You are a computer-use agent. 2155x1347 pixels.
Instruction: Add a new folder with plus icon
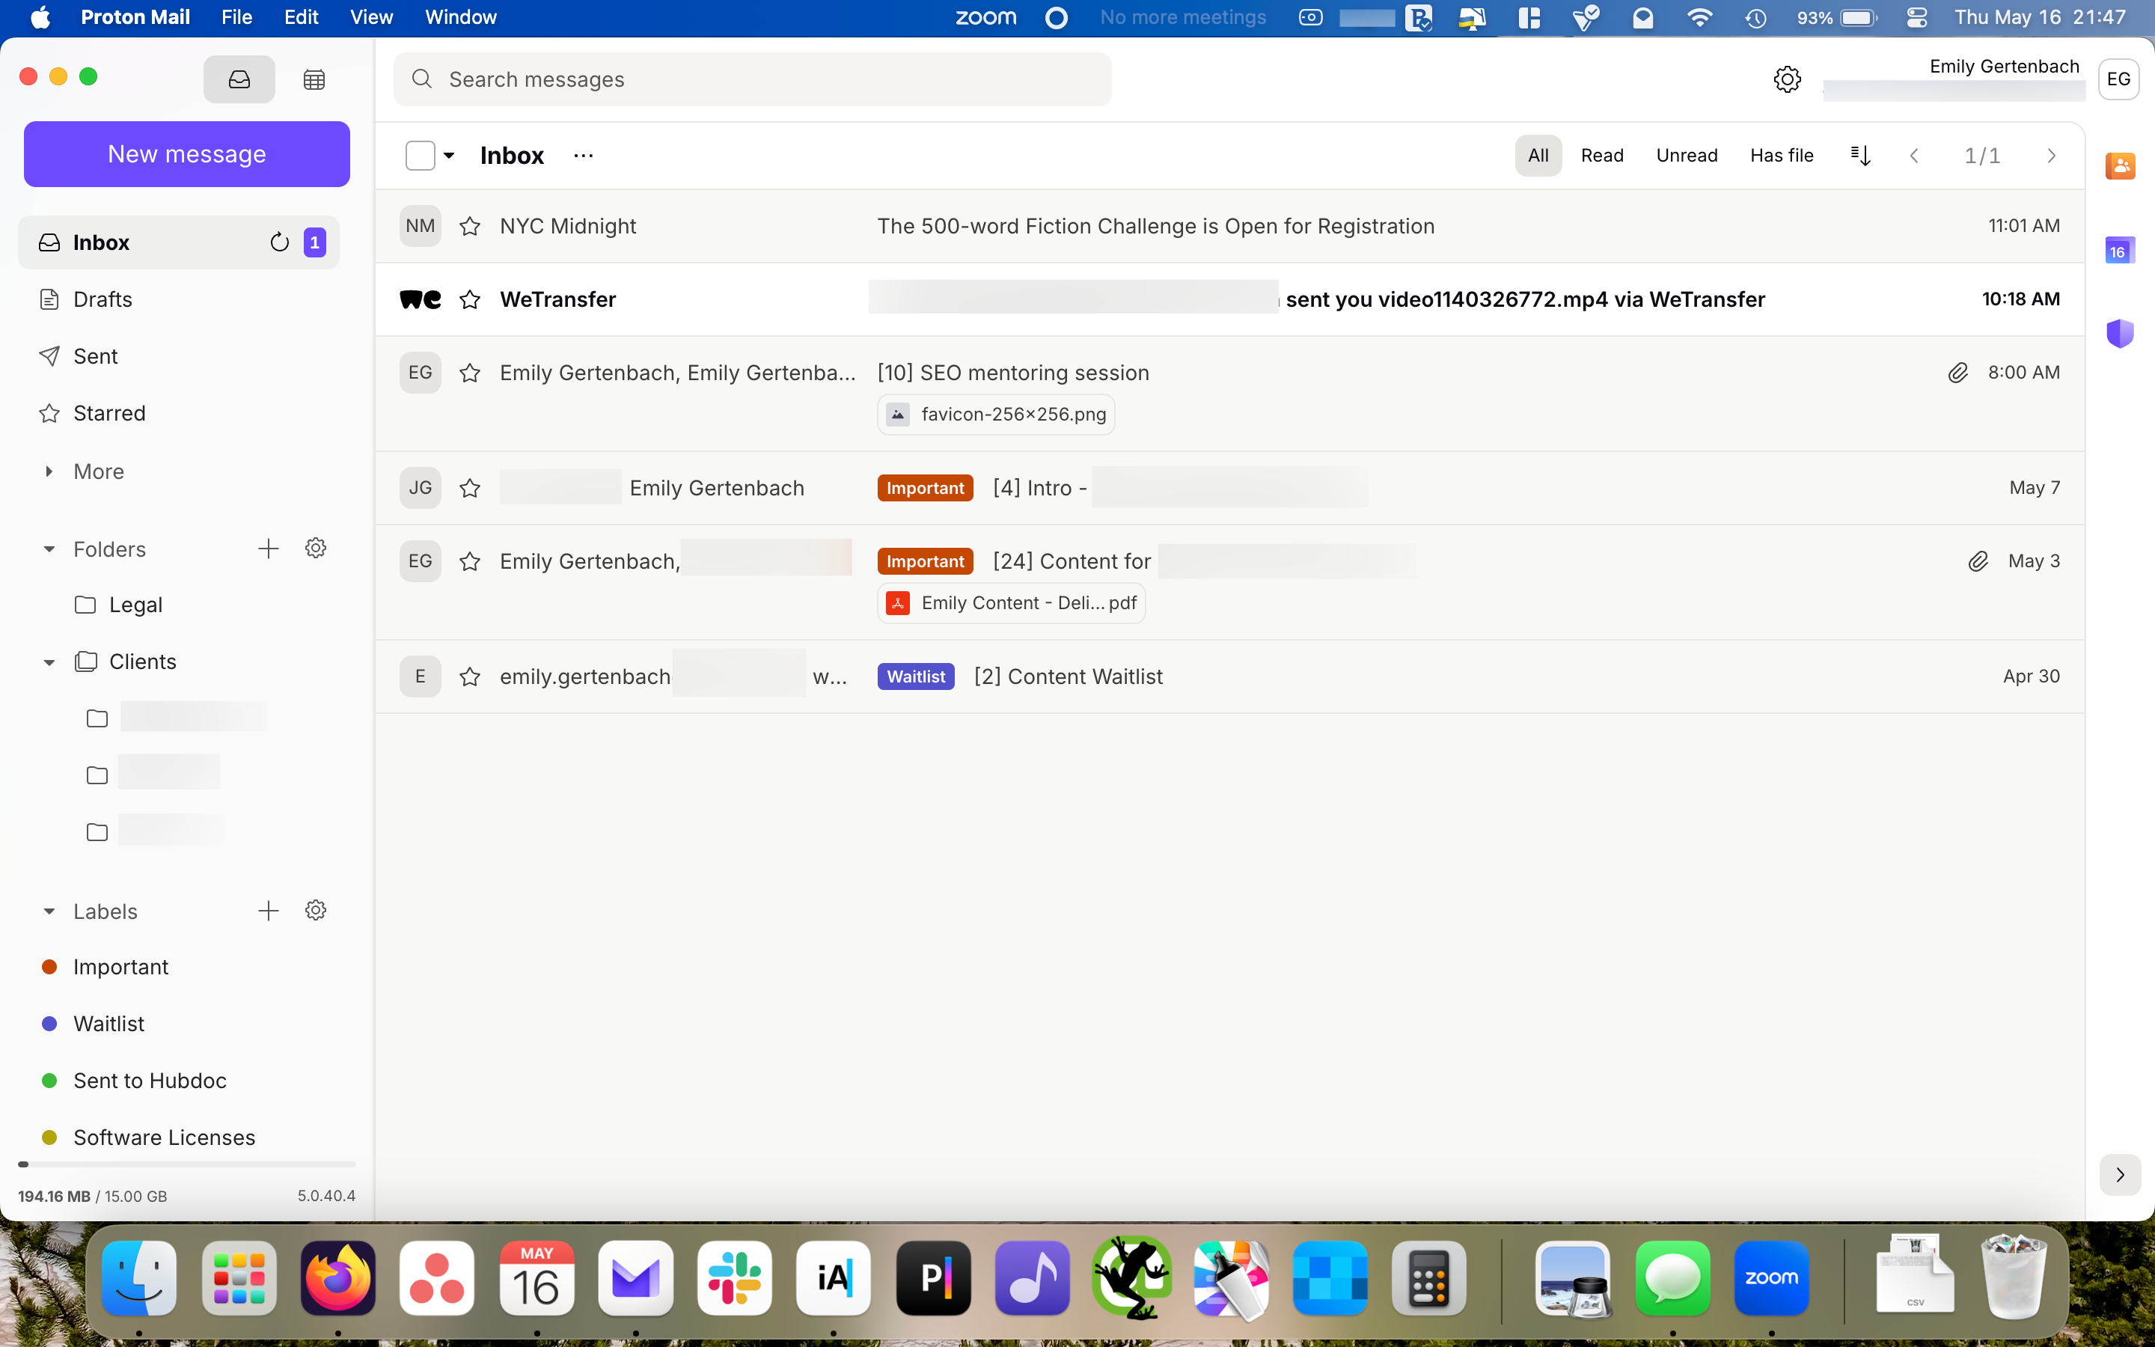(x=268, y=549)
